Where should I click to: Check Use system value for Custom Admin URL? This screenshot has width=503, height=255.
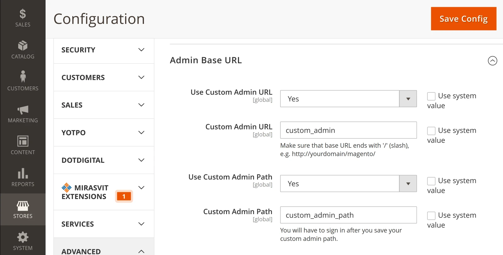431,131
